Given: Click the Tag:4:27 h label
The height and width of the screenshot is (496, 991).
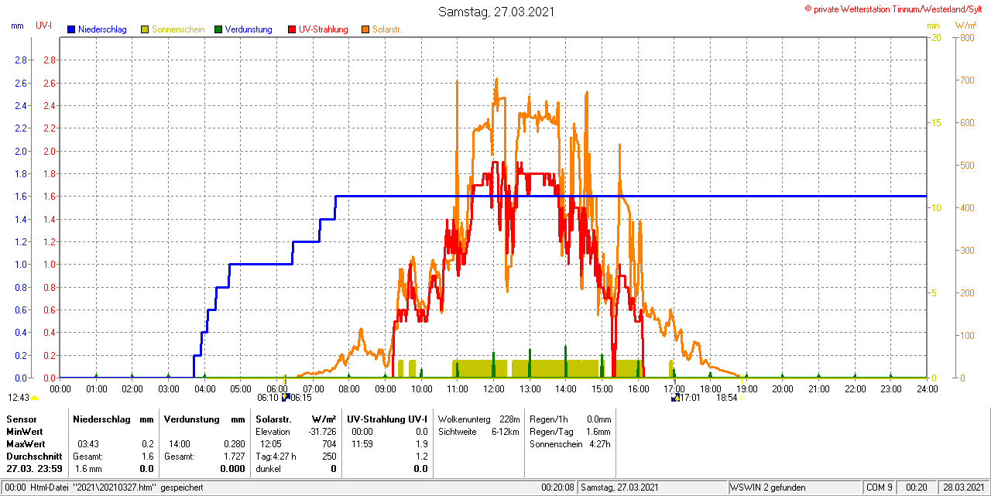Looking at the screenshot, I should pyautogui.click(x=276, y=456).
